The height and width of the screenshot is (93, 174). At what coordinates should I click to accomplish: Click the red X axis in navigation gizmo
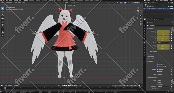(x=141, y=11)
